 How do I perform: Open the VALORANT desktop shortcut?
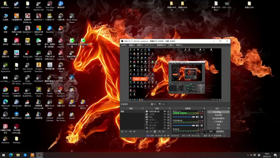pos(38,79)
